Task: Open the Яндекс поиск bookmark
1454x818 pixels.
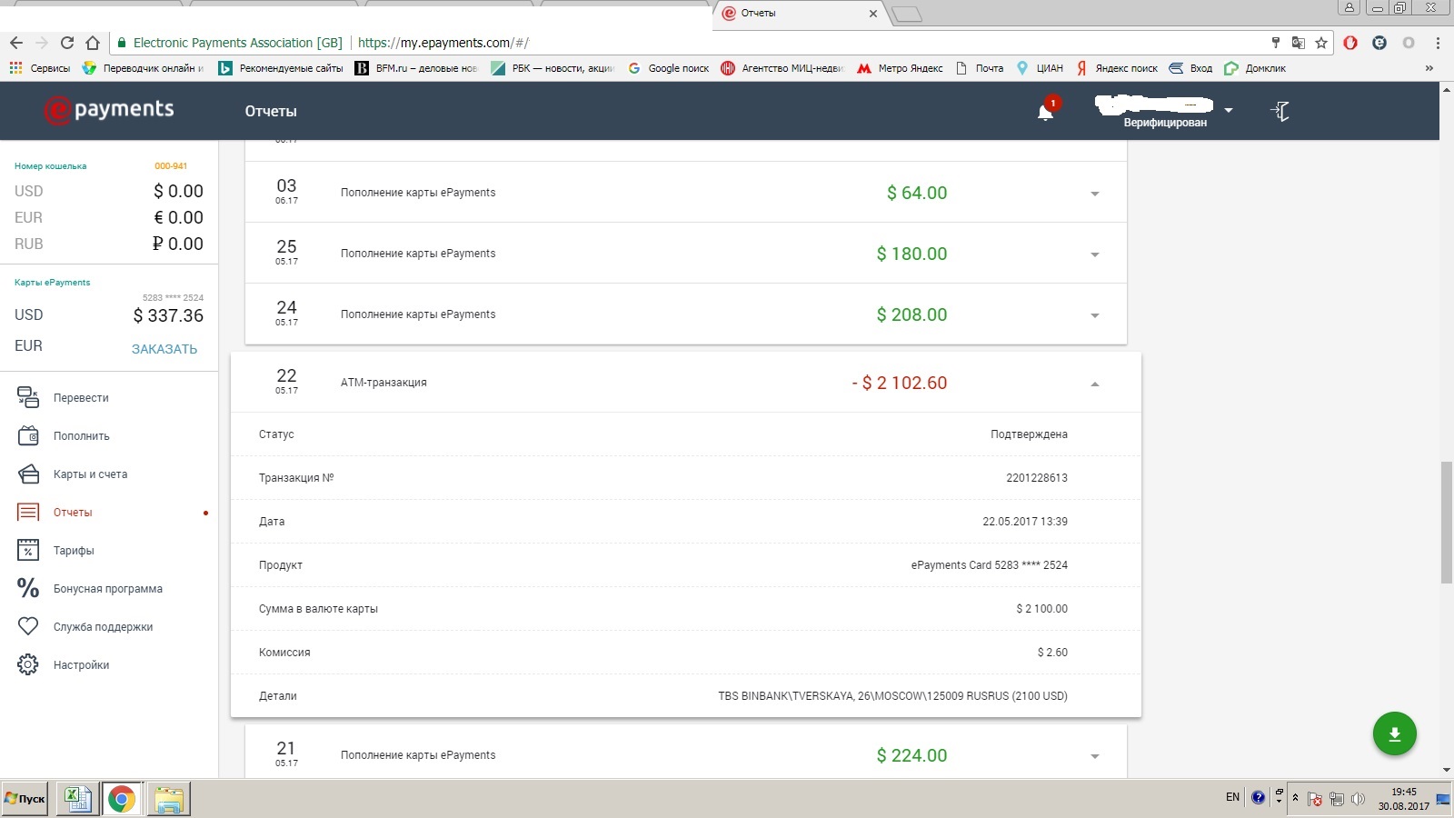Action: point(1117,68)
